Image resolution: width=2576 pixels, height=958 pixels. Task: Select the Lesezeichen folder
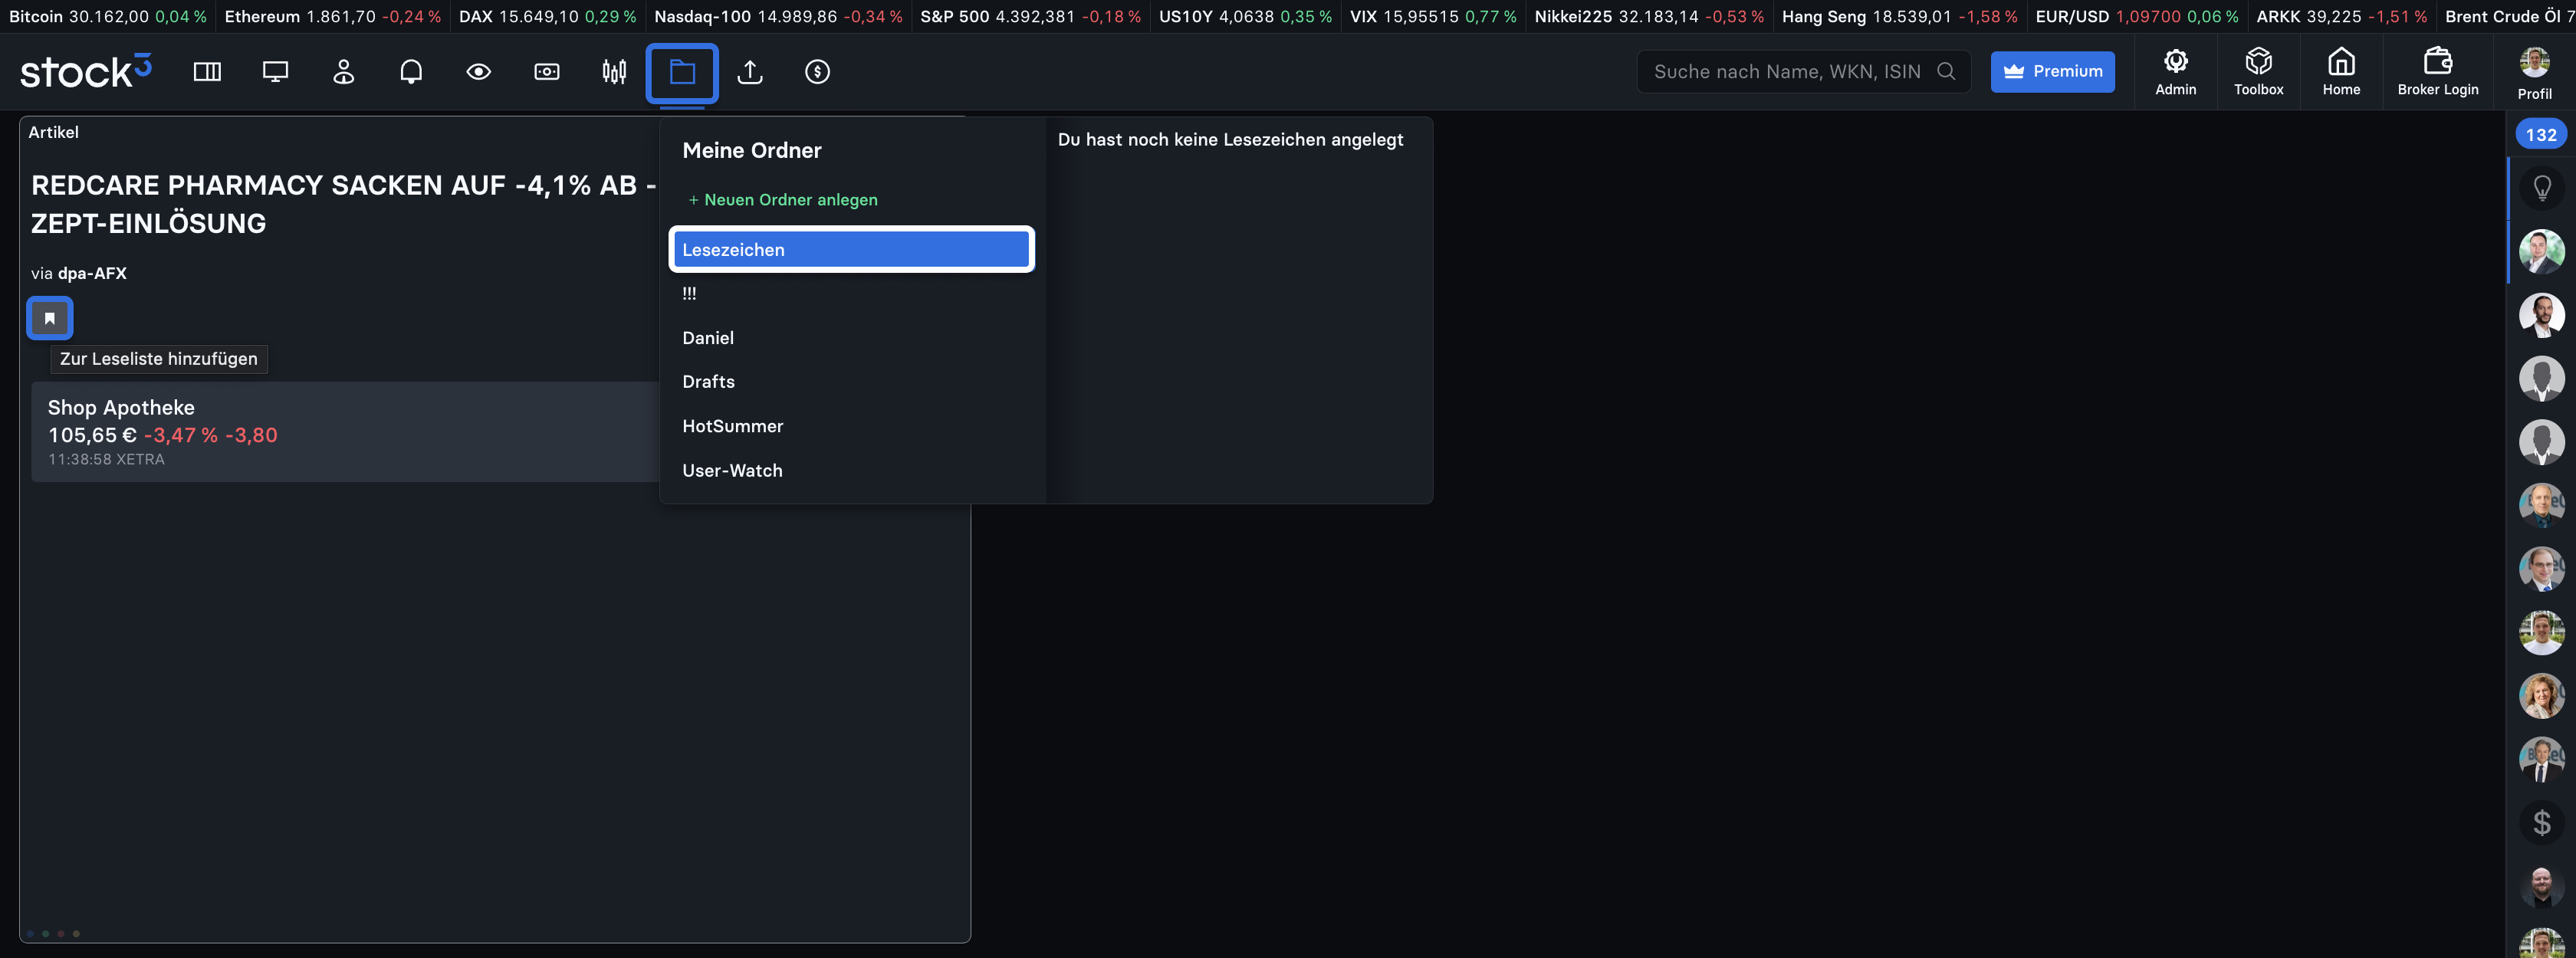pos(851,249)
